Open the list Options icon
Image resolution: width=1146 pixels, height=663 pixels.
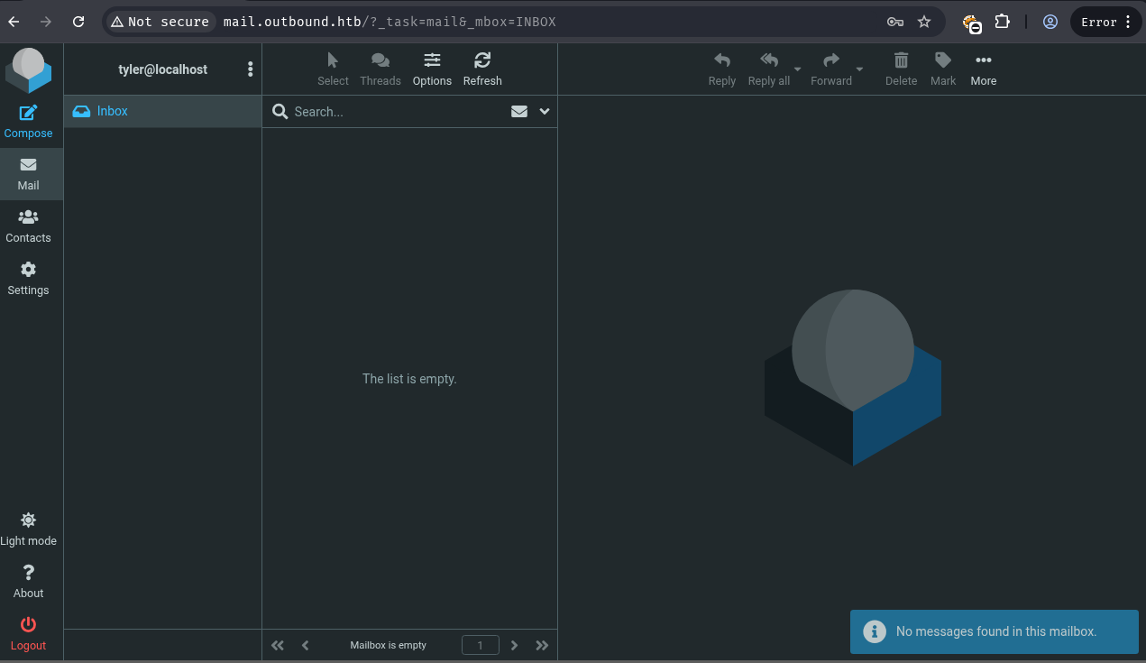tap(432, 60)
